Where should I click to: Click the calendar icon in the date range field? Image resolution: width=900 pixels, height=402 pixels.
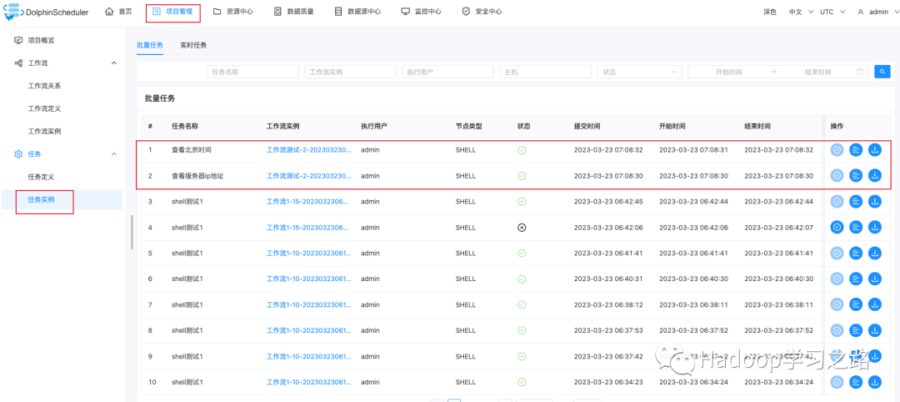coord(860,72)
